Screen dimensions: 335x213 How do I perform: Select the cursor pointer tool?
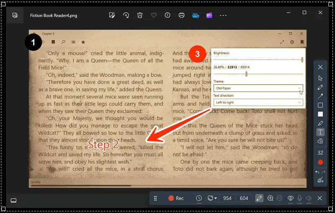click(320, 78)
